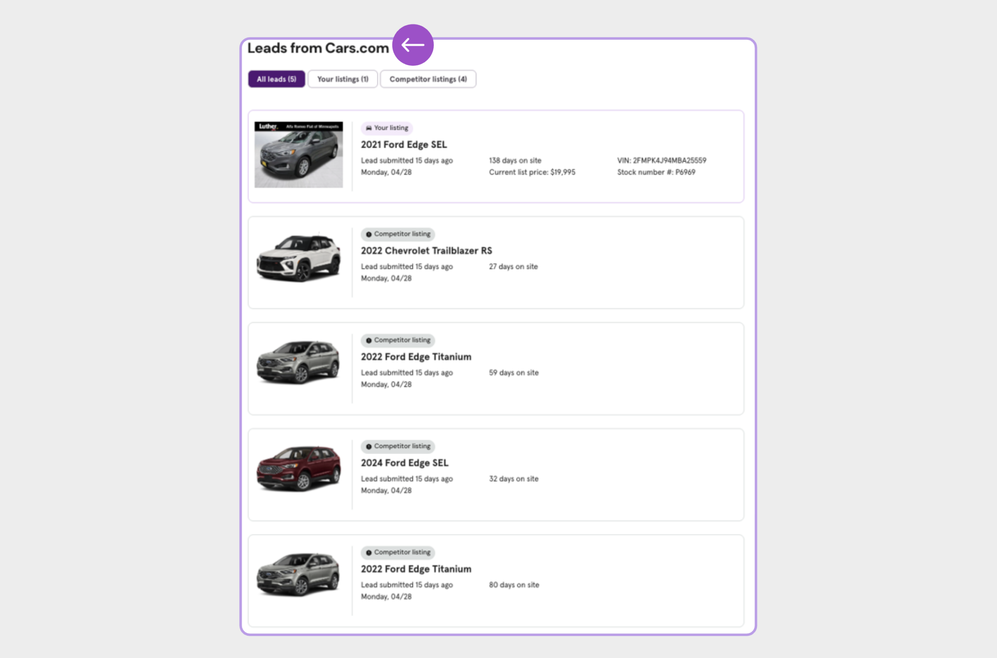Select the All leads (5) tab
997x658 pixels.
tap(276, 79)
